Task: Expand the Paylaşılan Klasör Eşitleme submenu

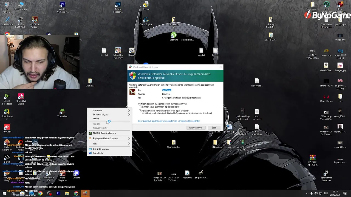Action: pyautogui.click(x=109, y=138)
